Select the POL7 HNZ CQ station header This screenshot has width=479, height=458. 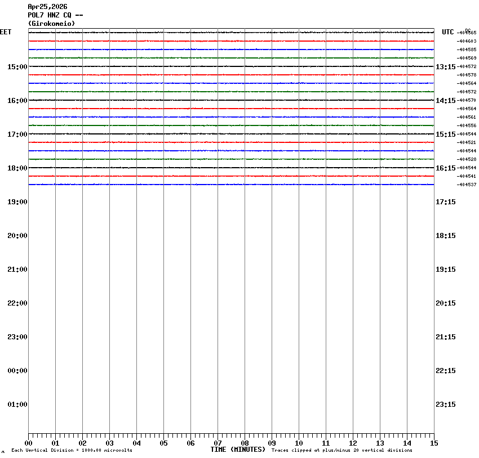tap(55, 15)
